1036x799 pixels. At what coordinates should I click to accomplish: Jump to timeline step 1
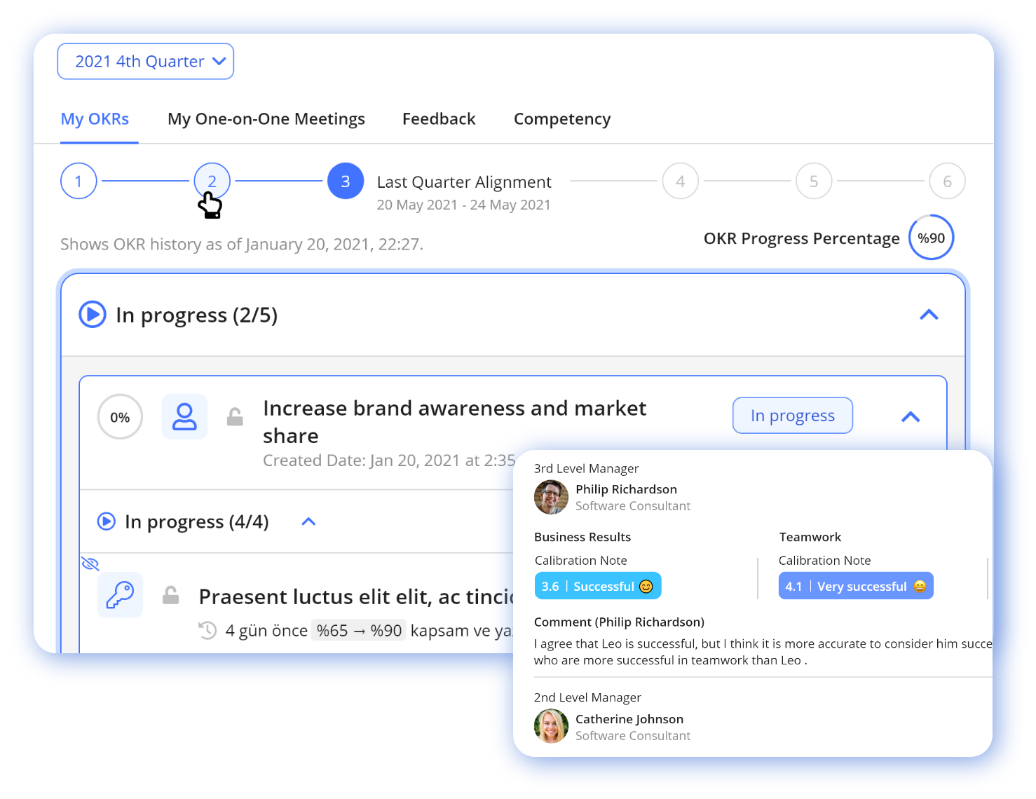[79, 181]
